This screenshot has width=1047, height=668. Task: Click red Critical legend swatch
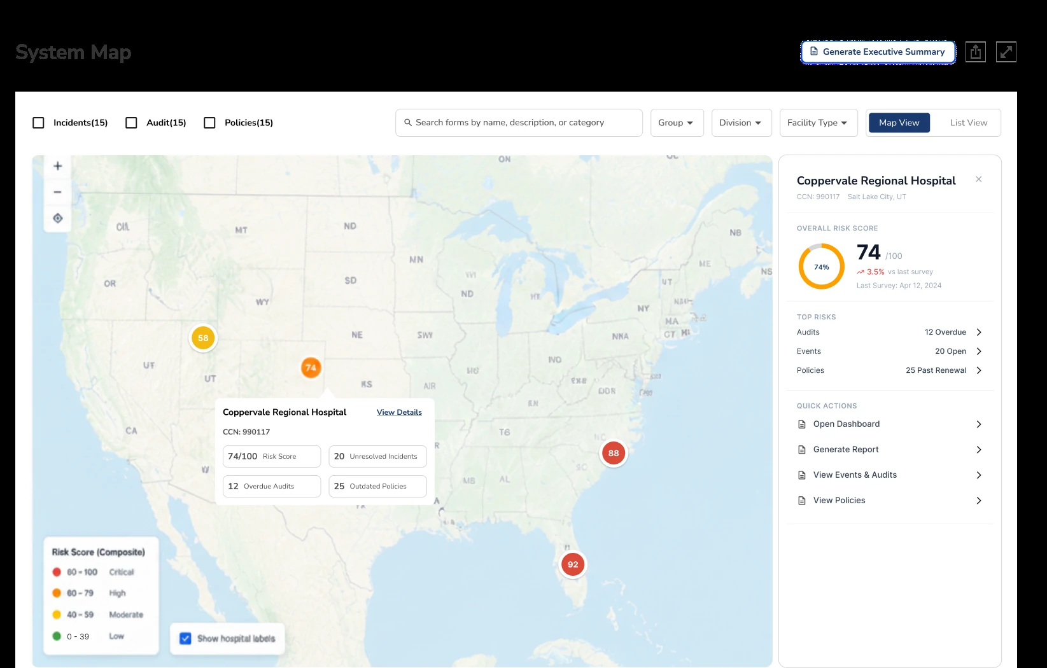(x=57, y=572)
